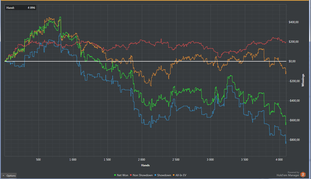The width and height of the screenshot is (311, 179).
Task: Click the Hand: label box
Action: click(20, 8)
